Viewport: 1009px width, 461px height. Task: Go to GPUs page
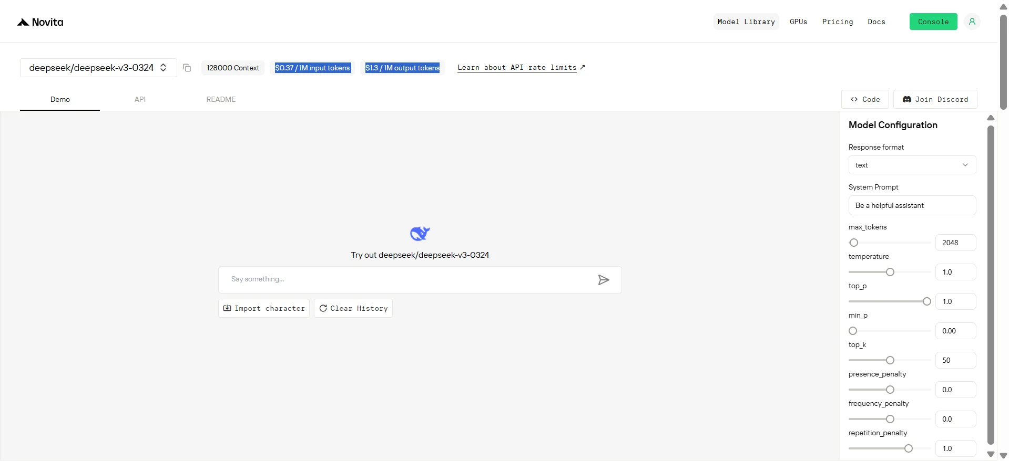798,22
